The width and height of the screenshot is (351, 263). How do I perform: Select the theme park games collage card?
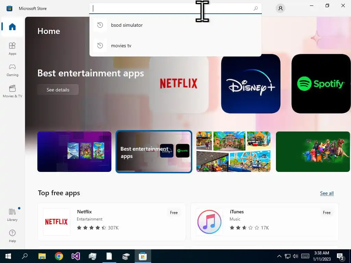coord(233,152)
